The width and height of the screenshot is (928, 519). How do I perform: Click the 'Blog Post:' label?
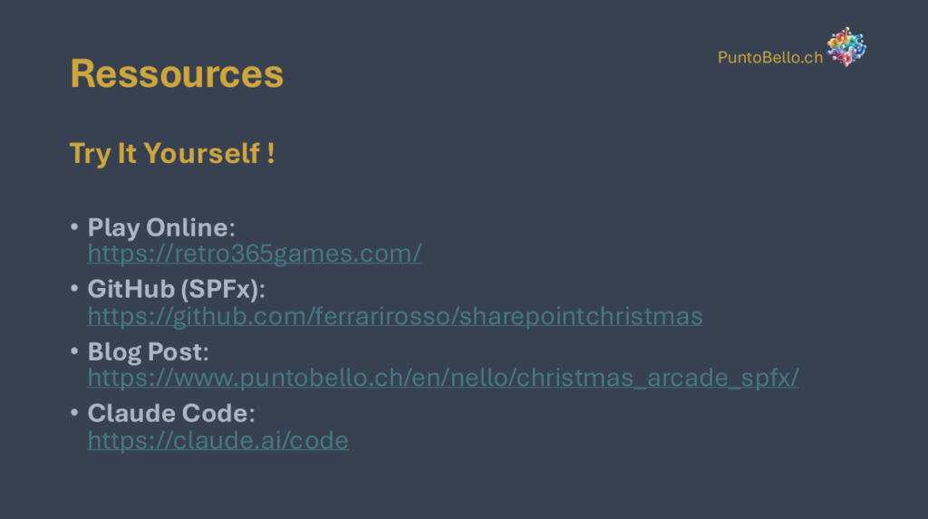[x=148, y=351]
